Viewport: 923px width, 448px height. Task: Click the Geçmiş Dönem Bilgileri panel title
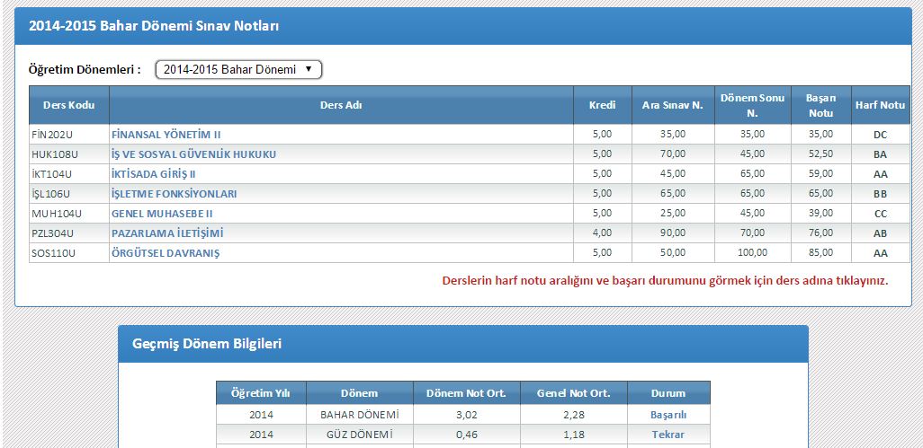pos(207,344)
